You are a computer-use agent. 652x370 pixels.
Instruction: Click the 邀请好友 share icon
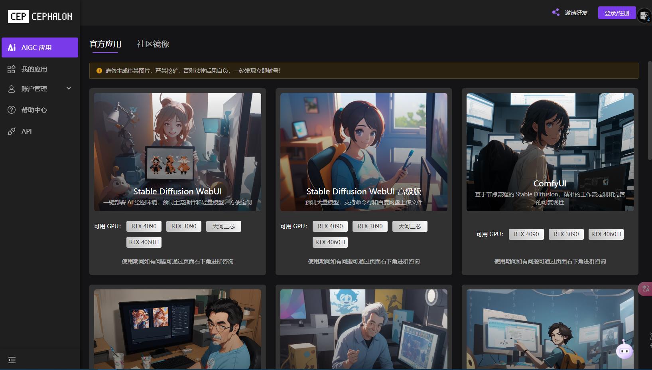[x=555, y=13]
